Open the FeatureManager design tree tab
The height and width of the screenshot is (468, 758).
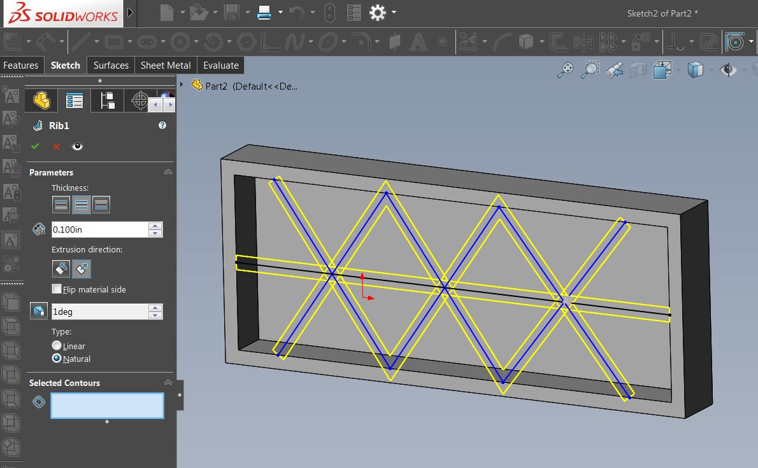coord(41,101)
